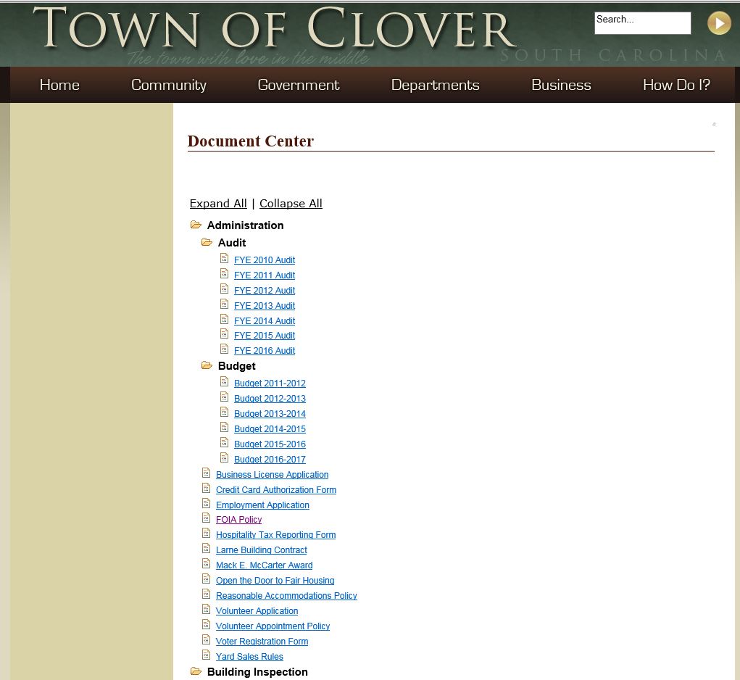Viewport: 740px width, 680px height.
Task: Open the Budget 2014-2015 document
Action: tap(270, 428)
